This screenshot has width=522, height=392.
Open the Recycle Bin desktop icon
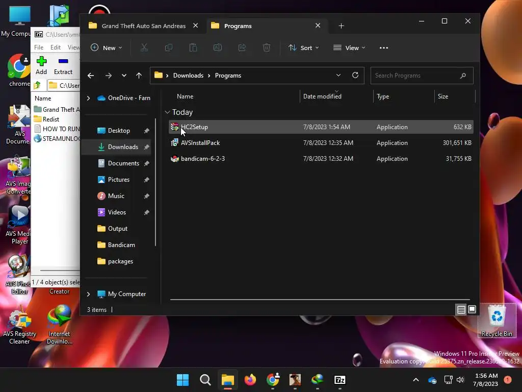click(497, 321)
